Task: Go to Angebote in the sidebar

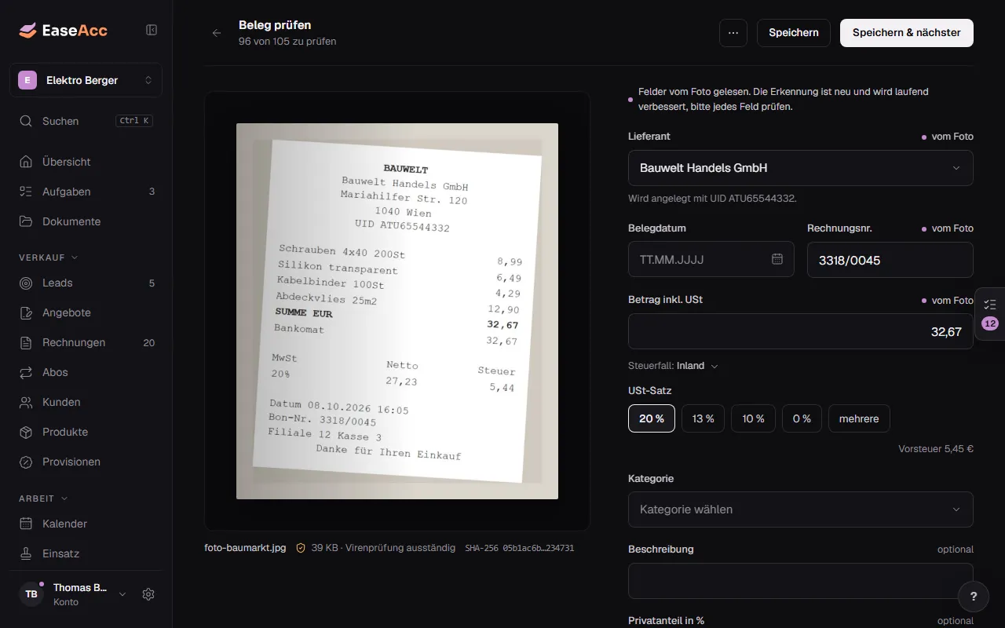Action: (x=86, y=312)
